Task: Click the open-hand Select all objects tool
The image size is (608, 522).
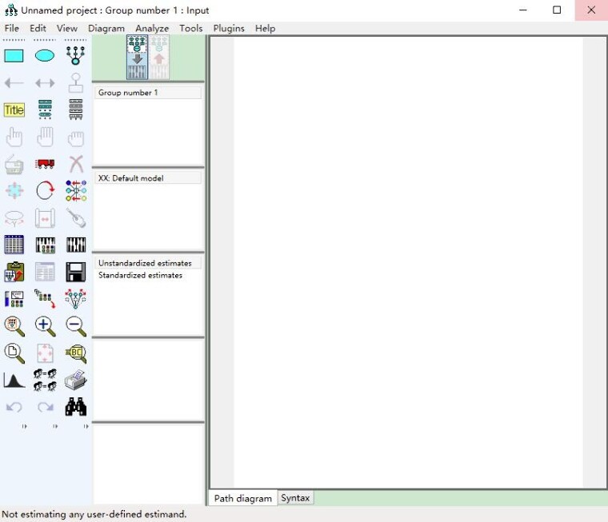Action: point(45,137)
